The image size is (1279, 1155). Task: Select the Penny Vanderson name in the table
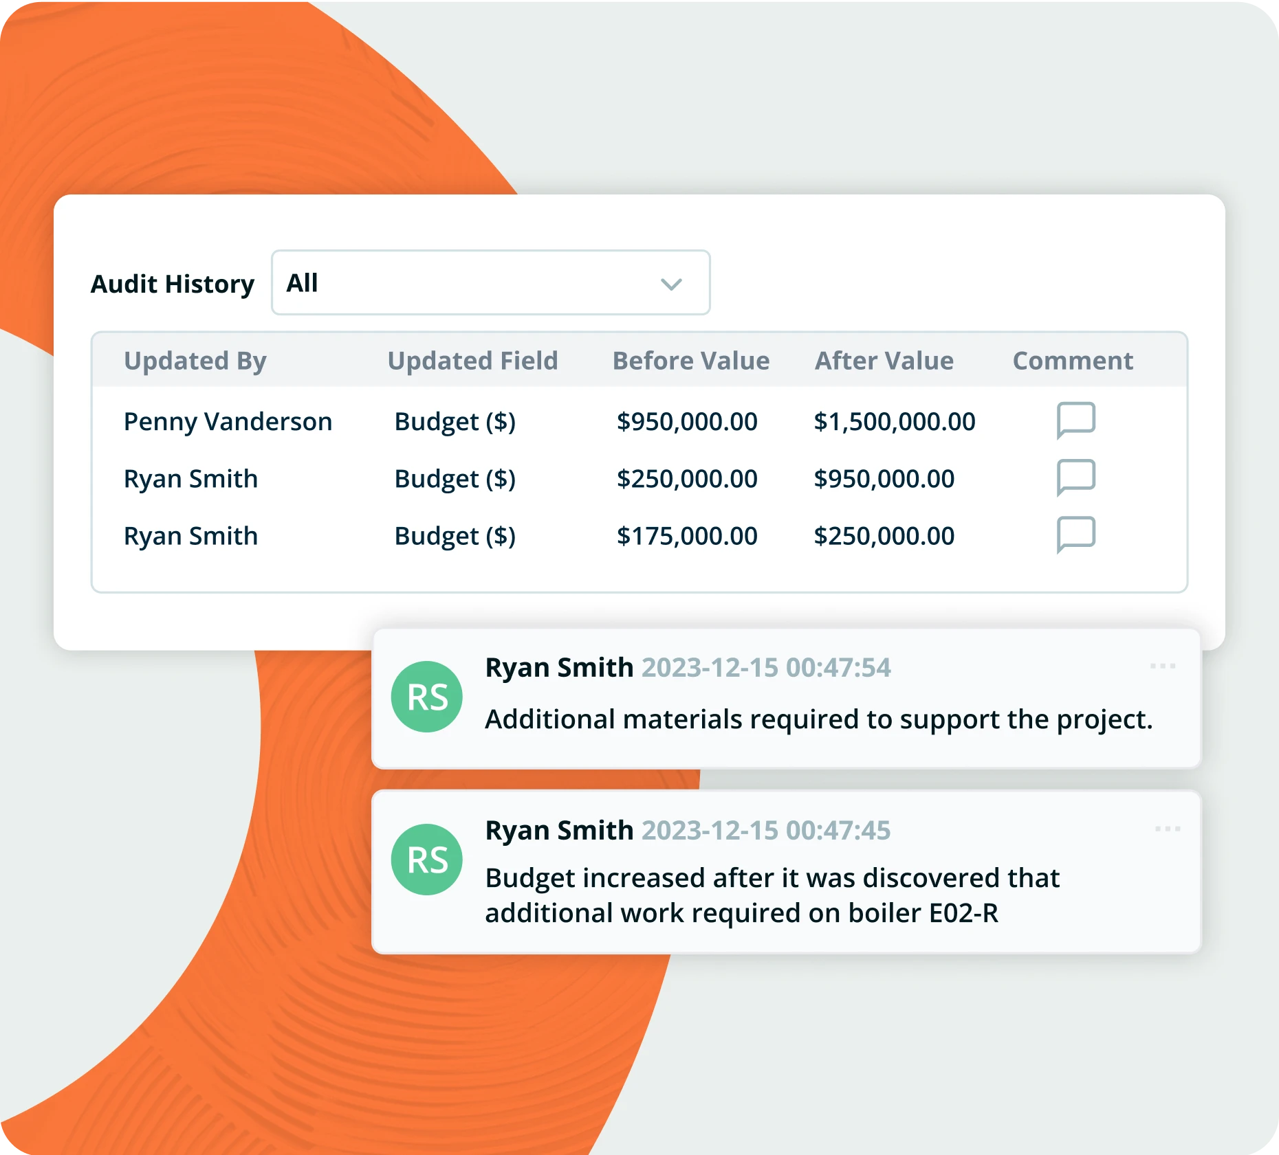coord(228,421)
